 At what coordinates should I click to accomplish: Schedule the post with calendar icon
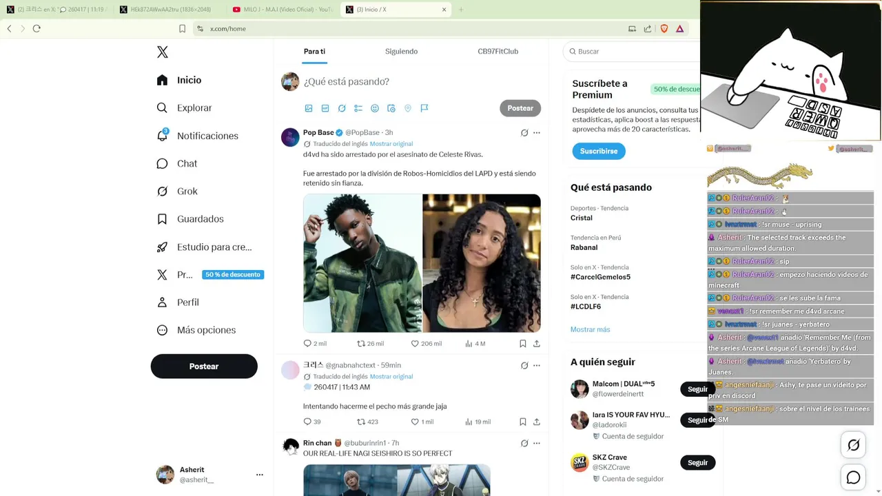click(x=391, y=108)
